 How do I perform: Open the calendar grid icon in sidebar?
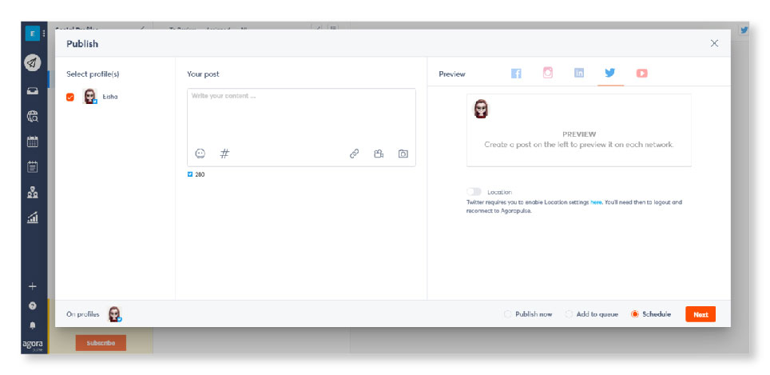click(x=33, y=142)
